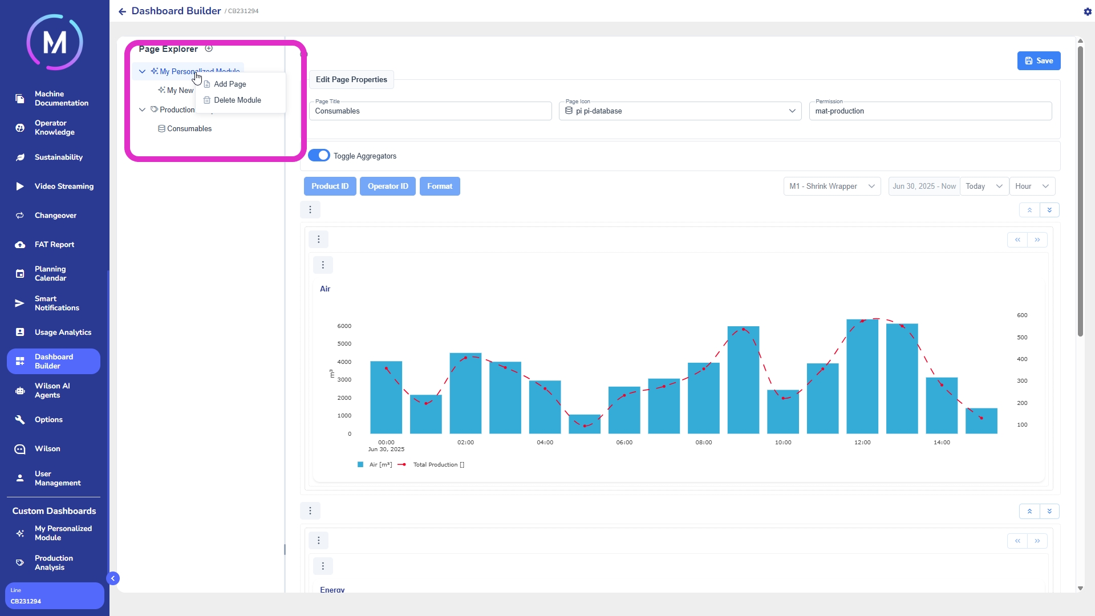Click the add page plus icon in Page Explorer
Viewport: 1095px width, 616px height.
pyautogui.click(x=209, y=48)
